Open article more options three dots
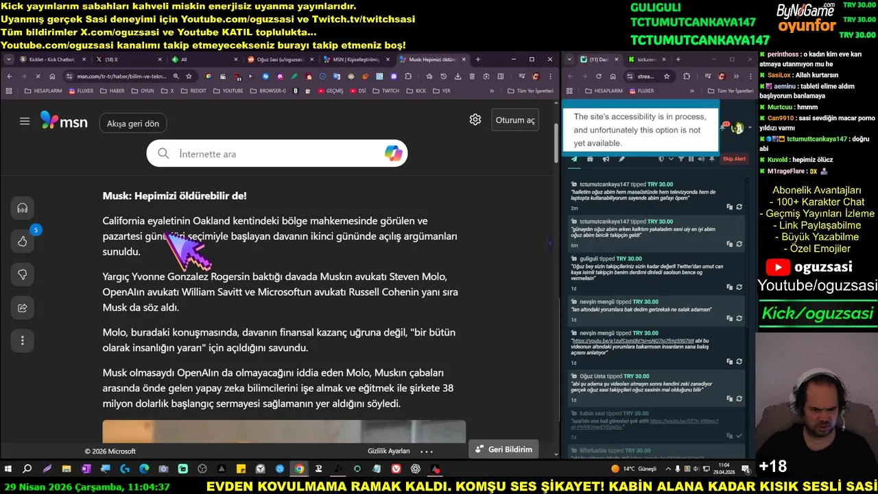The height and width of the screenshot is (494, 878). click(23, 340)
